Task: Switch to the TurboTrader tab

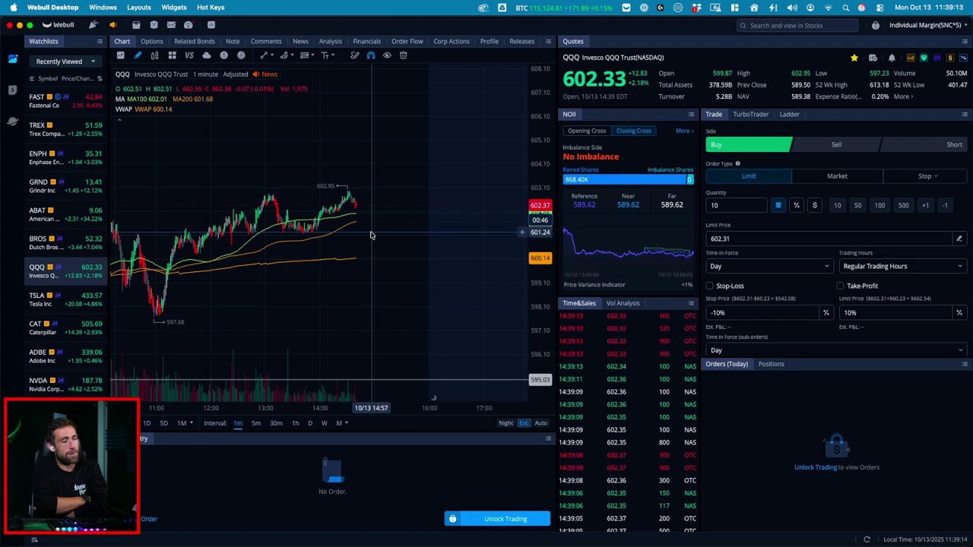Action: [750, 115]
